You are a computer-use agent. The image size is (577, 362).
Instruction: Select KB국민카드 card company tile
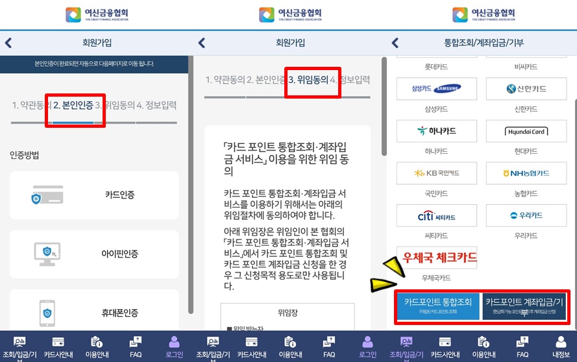[x=436, y=173]
